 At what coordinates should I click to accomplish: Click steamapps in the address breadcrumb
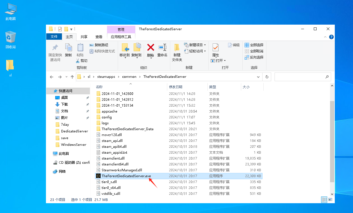(106, 77)
